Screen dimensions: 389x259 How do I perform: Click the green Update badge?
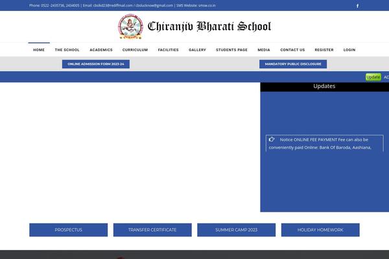(373, 77)
